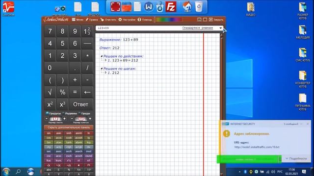Image resolution: width=314 pixels, height=176 pixels.
Task: Click the Стандартное решение link
Action: 197,28
